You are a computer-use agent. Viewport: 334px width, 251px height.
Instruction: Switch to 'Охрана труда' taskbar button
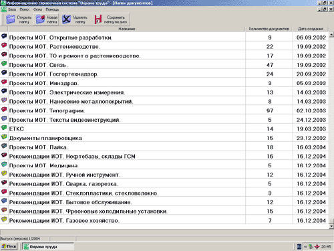(48, 246)
